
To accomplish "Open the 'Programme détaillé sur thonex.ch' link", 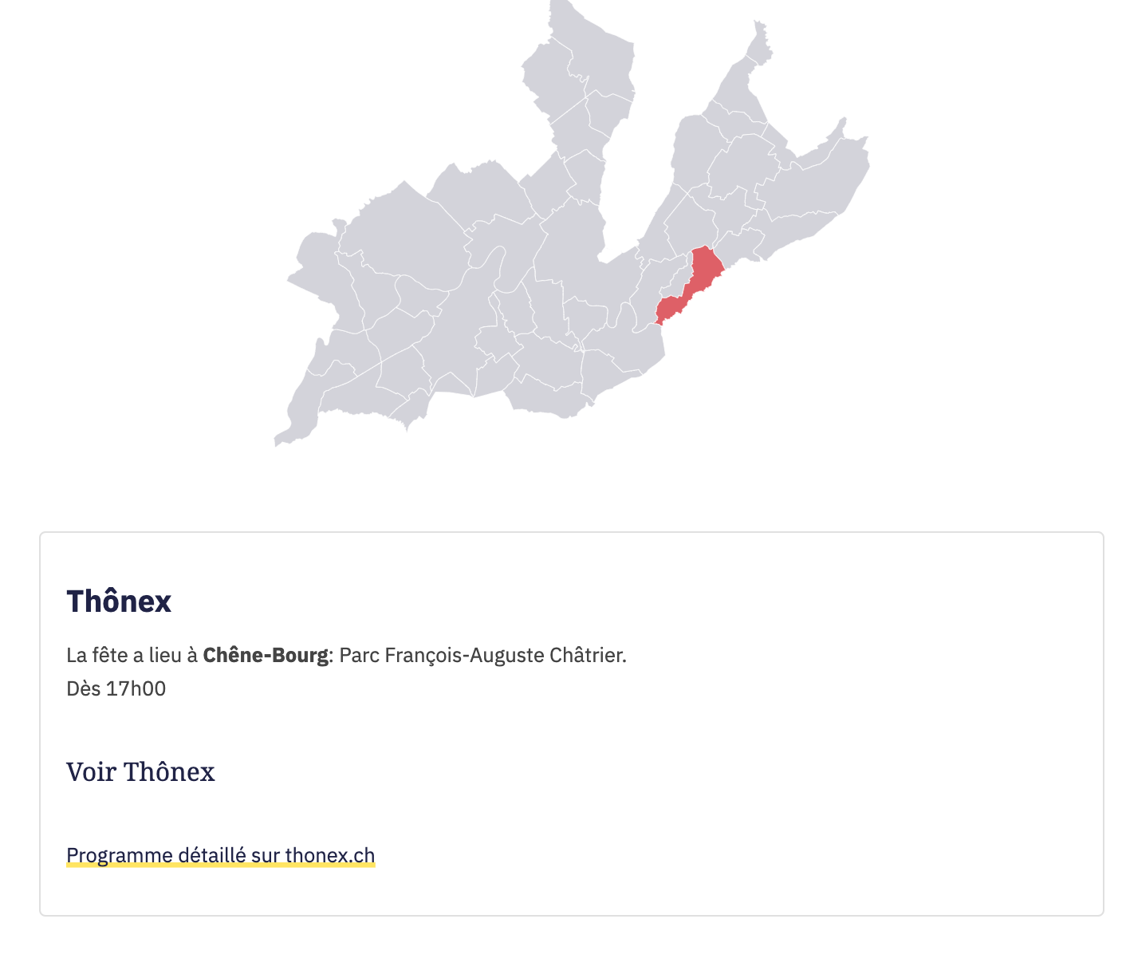I will coord(221,855).
